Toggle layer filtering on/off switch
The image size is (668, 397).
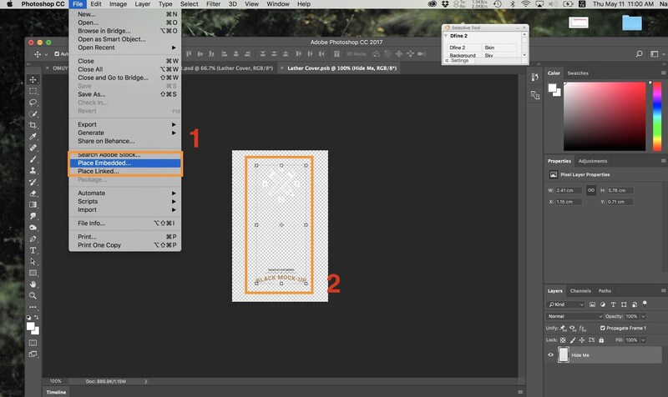(645, 304)
